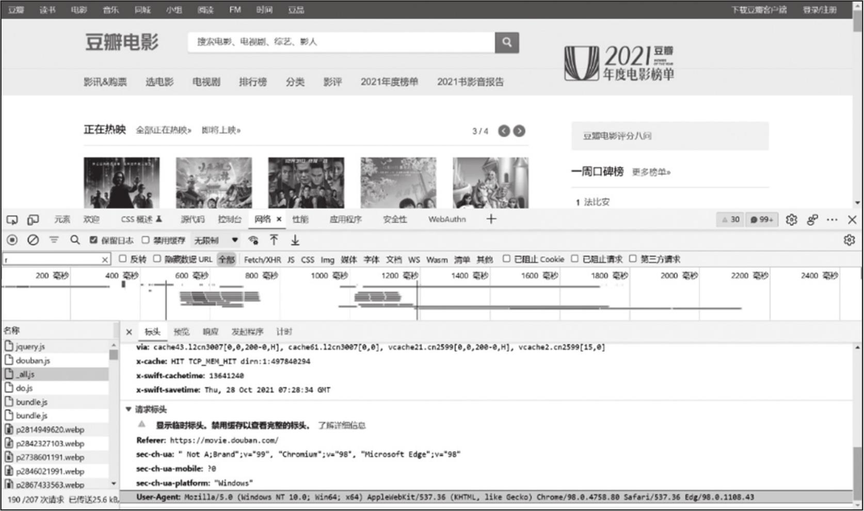Open the 预览 tab in request details

pyautogui.click(x=182, y=332)
